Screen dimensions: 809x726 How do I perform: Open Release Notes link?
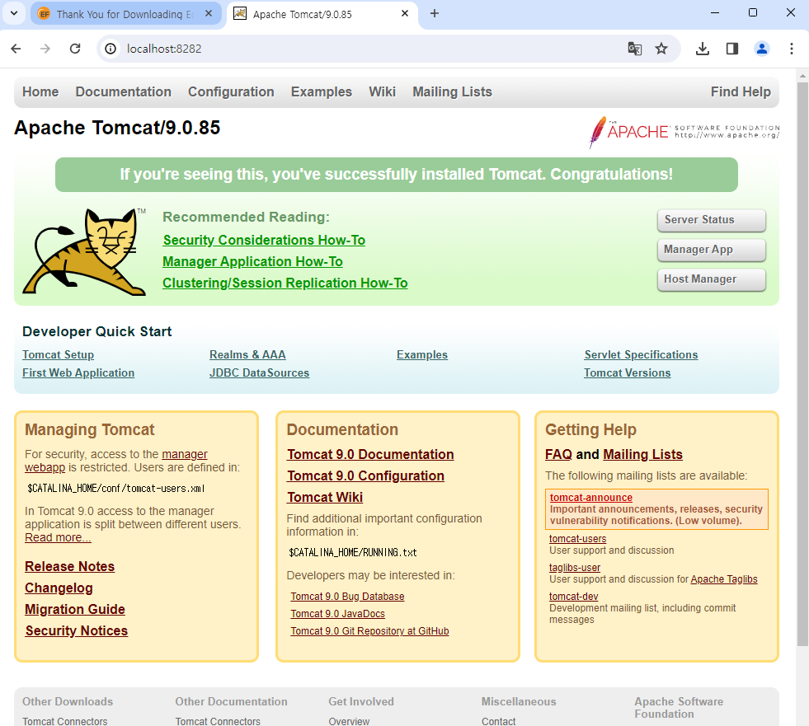(x=69, y=567)
